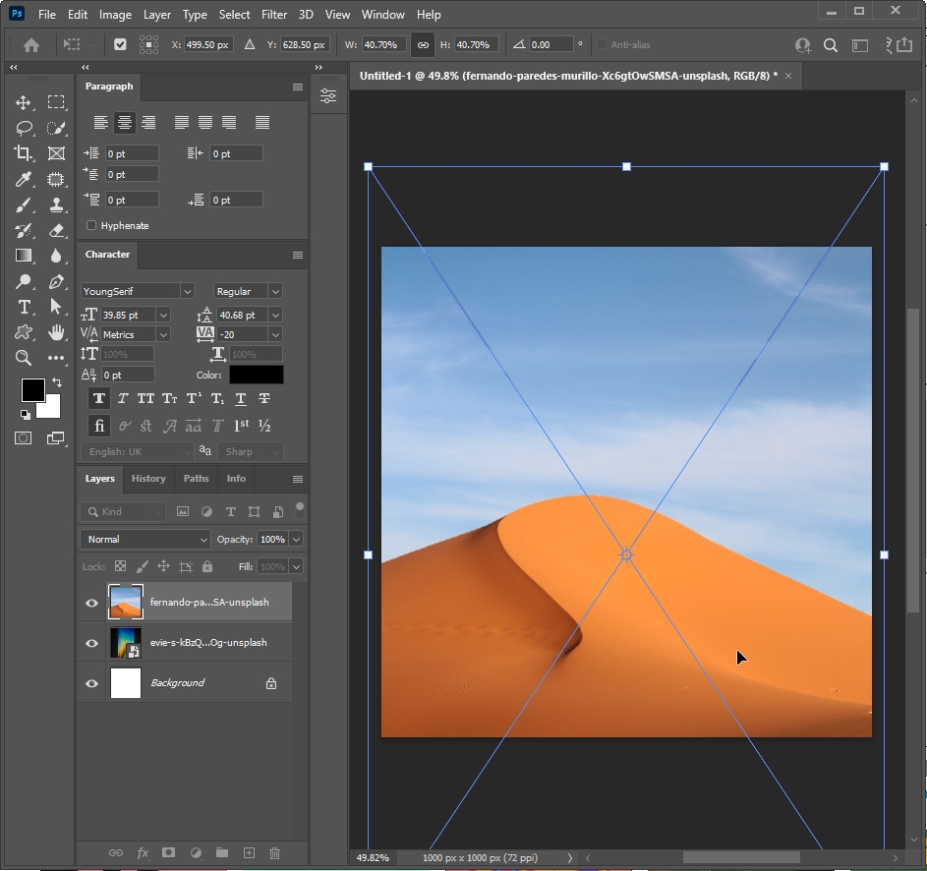Toggle Faux Bold in Character panel

tap(98, 398)
